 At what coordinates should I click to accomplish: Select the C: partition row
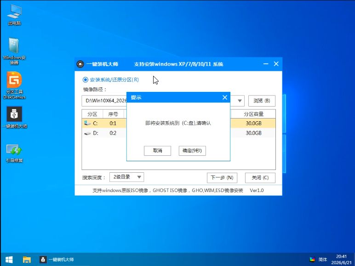click(178, 123)
